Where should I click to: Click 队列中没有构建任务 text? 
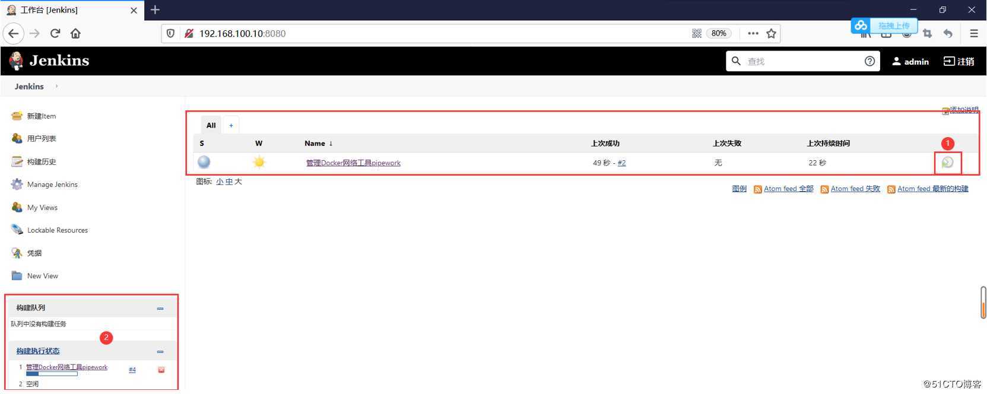click(x=39, y=324)
